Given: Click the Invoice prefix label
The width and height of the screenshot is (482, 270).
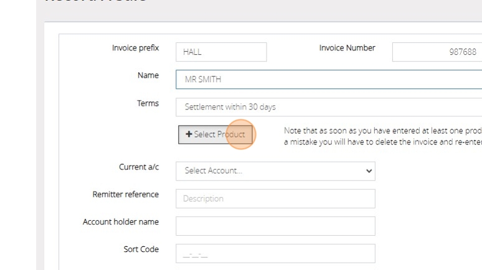Looking at the screenshot, I should [x=135, y=48].
